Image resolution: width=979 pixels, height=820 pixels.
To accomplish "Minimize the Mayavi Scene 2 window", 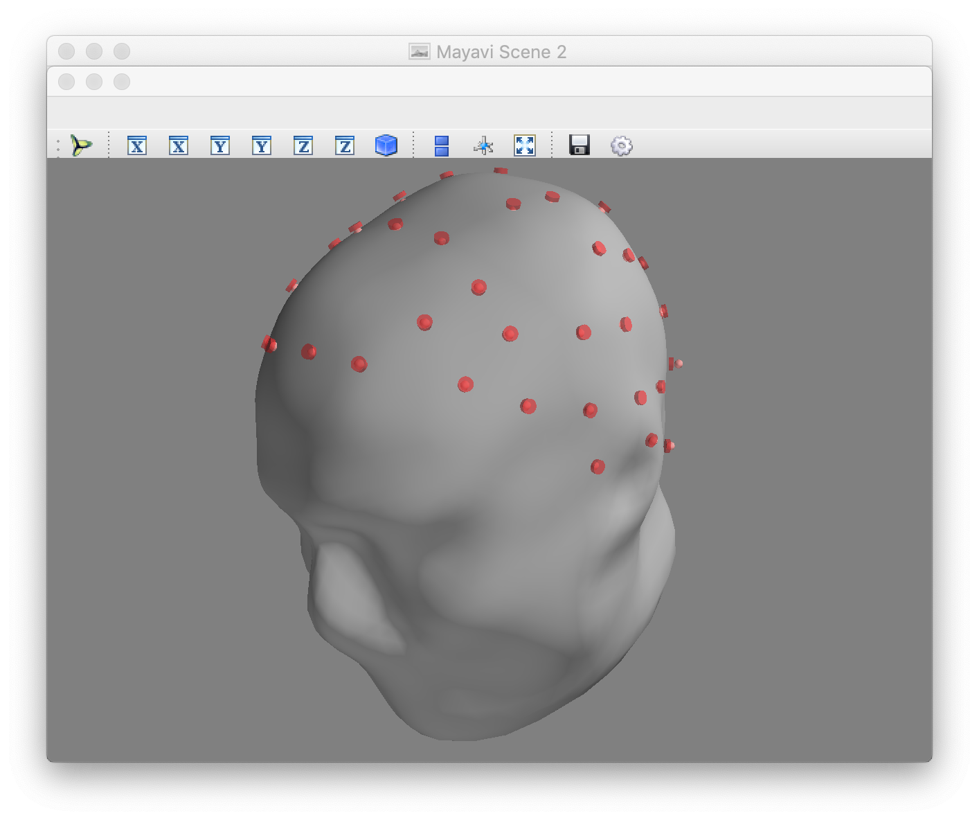I will (x=93, y=51).
